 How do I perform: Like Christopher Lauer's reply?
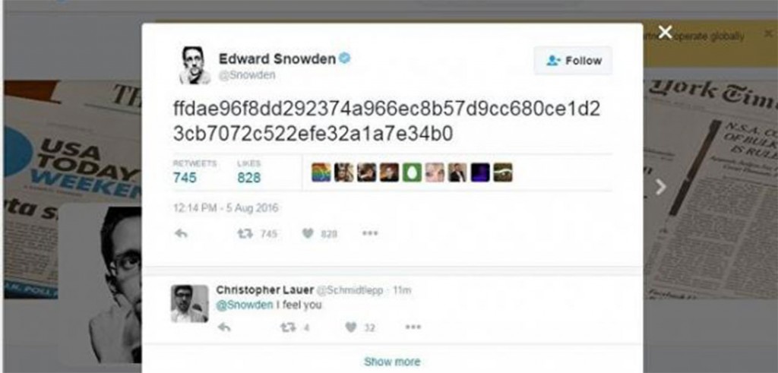(351, 327)
